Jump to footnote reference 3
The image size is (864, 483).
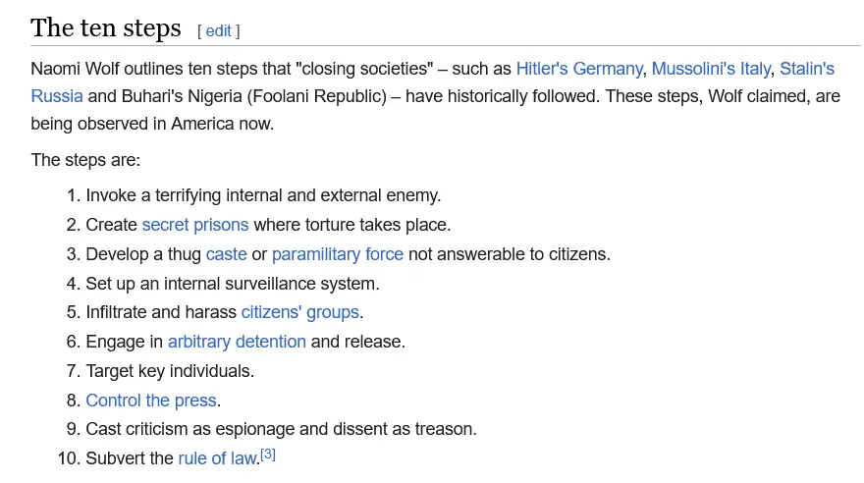[268, 455]
